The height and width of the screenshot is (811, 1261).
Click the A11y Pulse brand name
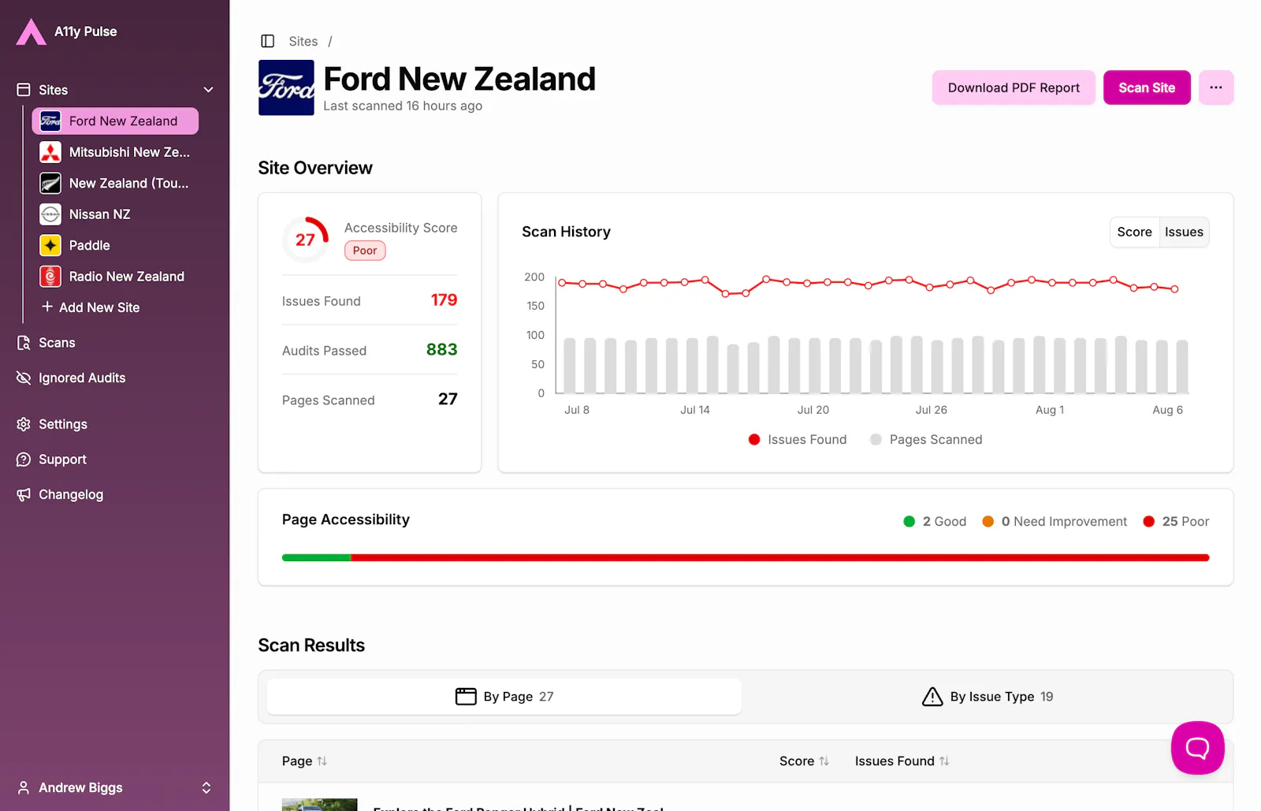pyautogui.click(x=85, y=32)
